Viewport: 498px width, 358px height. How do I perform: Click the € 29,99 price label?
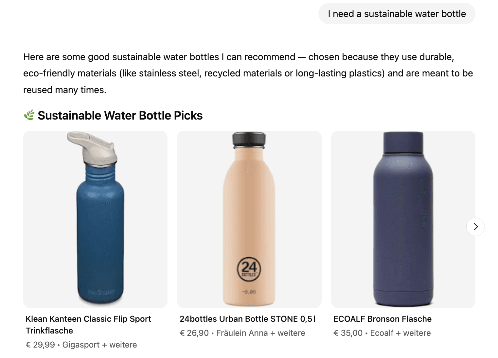pyautogui.click(x=40, y=345)
